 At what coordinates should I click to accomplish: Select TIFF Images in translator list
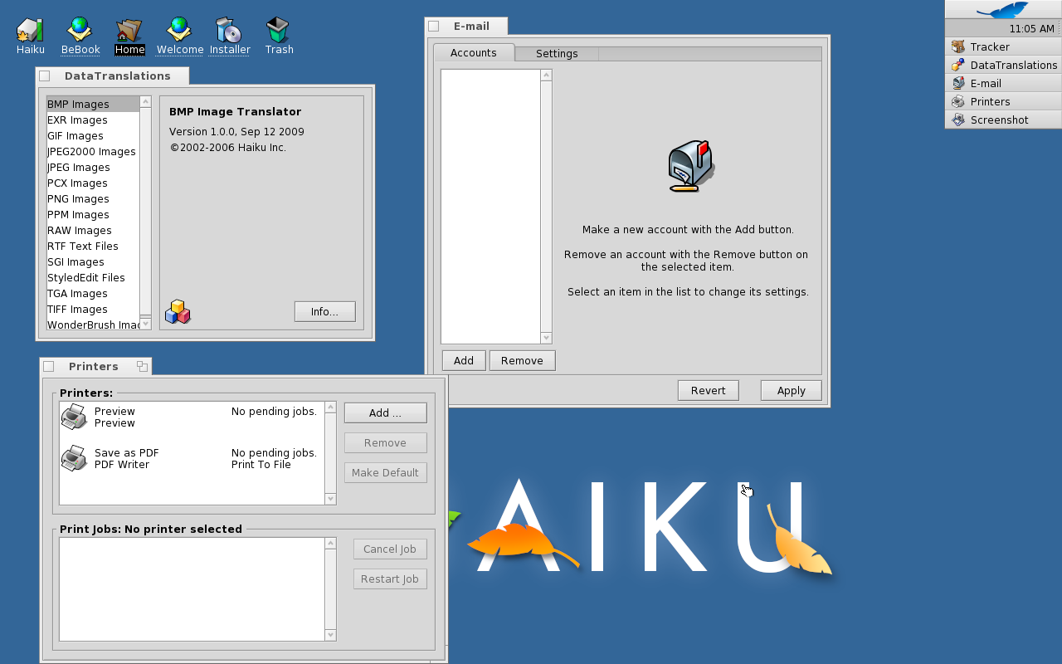click(93, 309)
